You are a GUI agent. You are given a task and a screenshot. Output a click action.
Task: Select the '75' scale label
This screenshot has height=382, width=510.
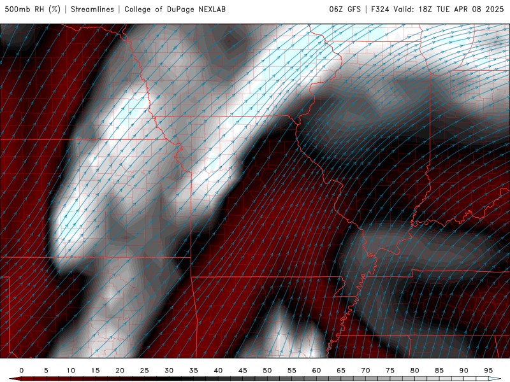tap(390, 371)
